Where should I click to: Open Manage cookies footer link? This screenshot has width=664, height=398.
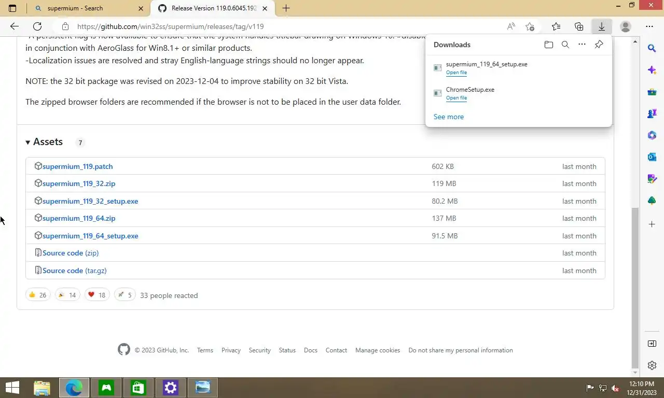378,350
